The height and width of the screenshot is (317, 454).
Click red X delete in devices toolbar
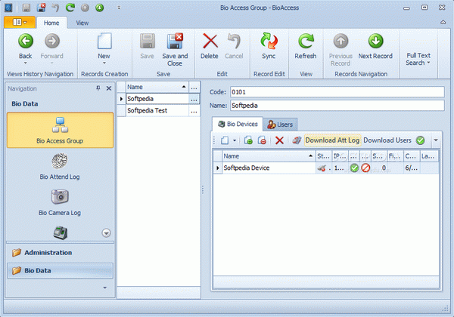click(279, 140)
